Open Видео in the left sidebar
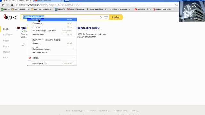Screen dimensions: 205x115 [6, 41]
